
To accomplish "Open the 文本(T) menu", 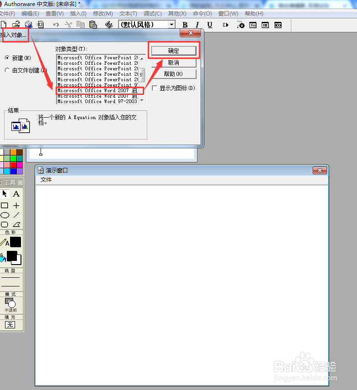I will pyautogui.click(x=128, y=14).
